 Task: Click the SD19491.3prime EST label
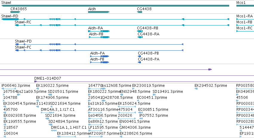[x=168, y=92]
